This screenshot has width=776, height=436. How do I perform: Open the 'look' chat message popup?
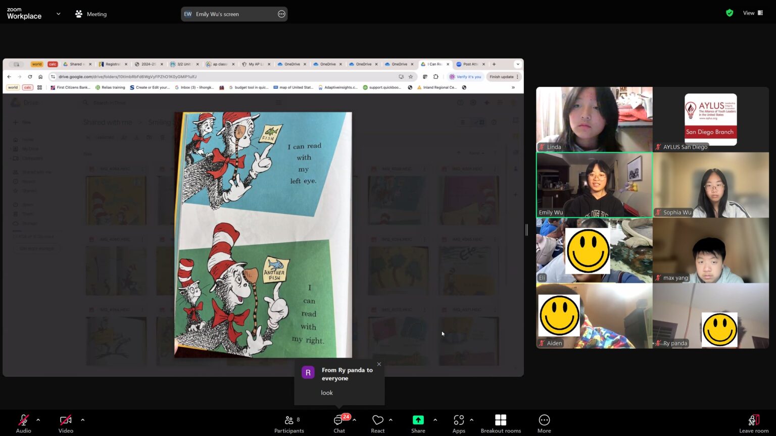coord(339,382)
